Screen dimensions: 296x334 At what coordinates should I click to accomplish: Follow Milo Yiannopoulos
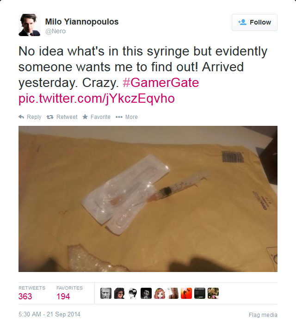tap(254, 22)
